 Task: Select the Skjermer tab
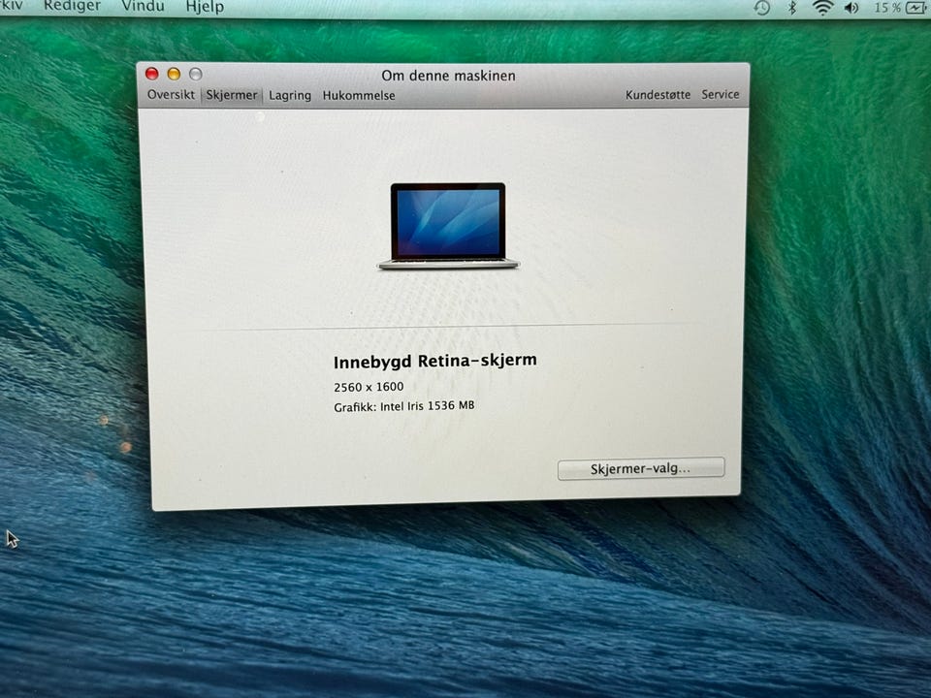tap(232, 95)
